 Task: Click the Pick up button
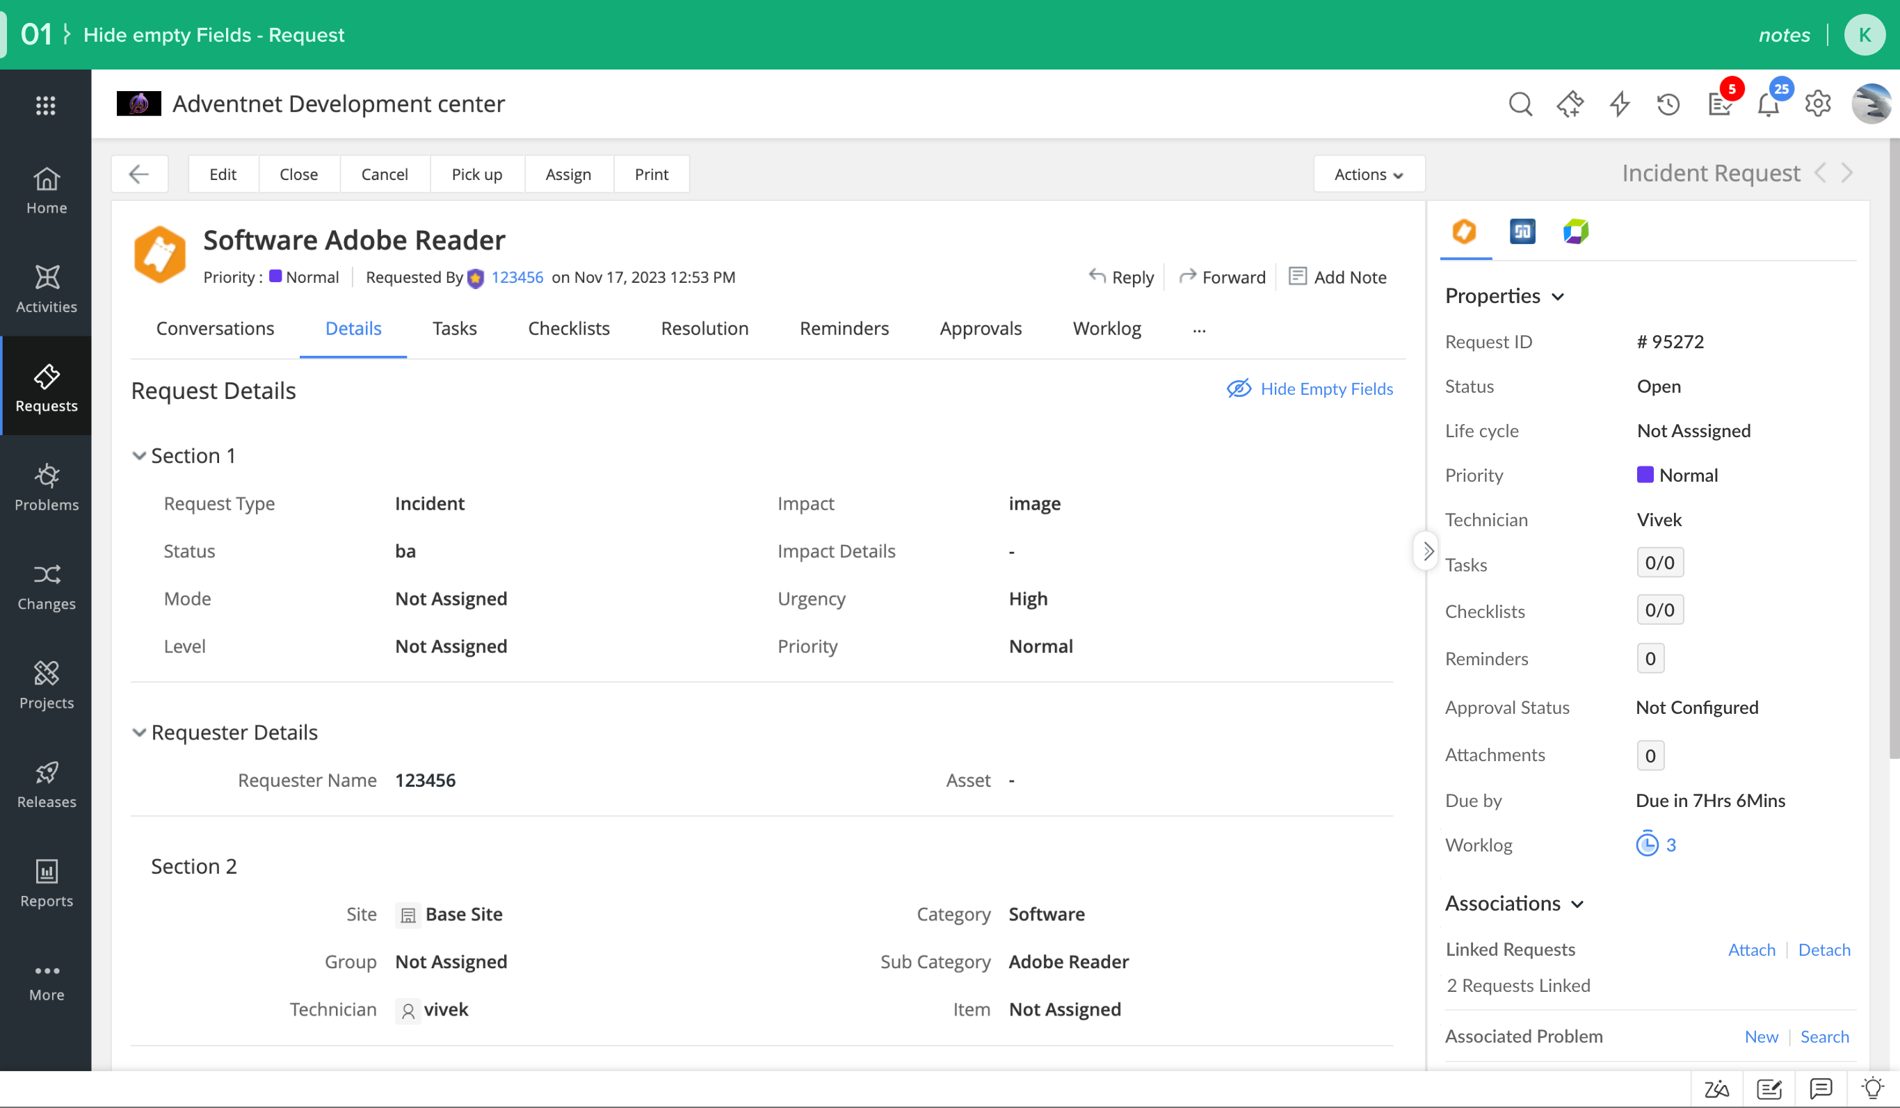(x=476, y=174)
